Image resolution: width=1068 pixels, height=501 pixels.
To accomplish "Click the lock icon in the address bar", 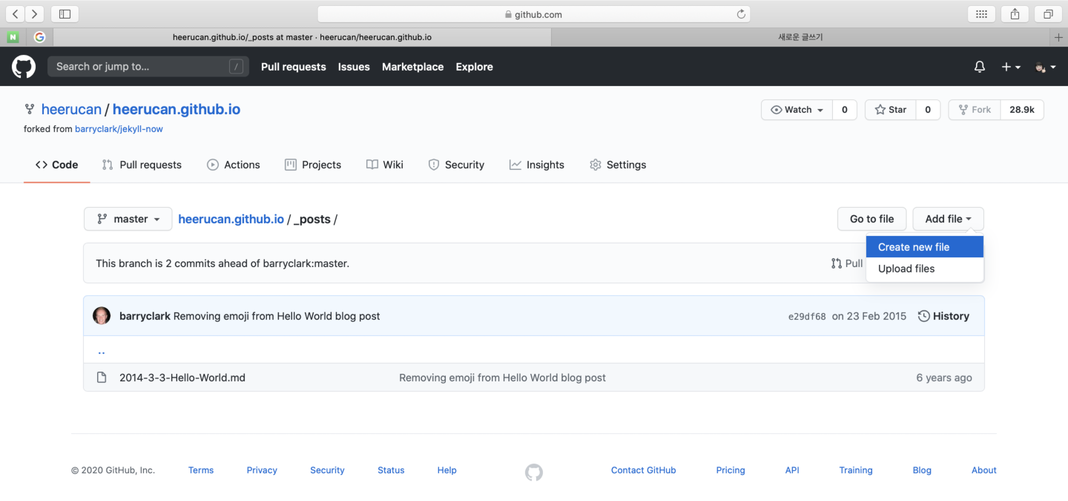I will click(x=508, y=14).
